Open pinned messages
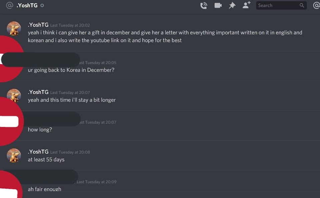This screenshot has width=320, height=198. pos(232,5)
